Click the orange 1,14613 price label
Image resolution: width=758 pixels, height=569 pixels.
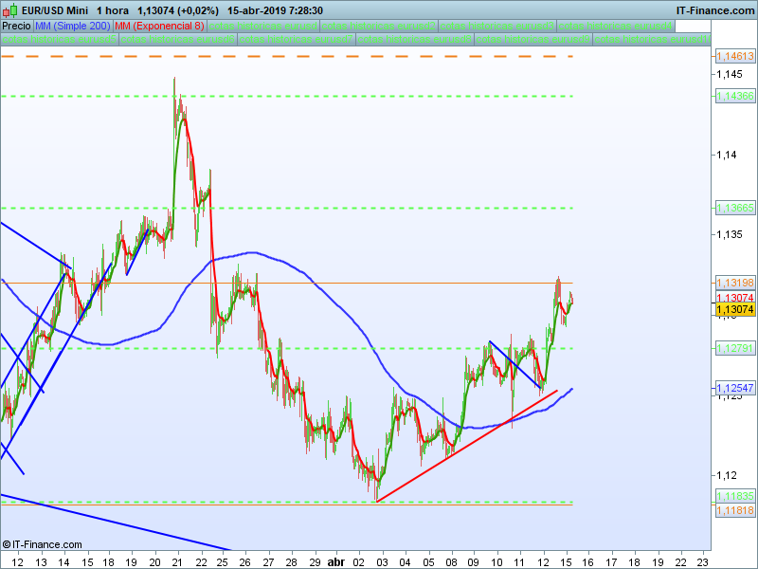[735, 56]
